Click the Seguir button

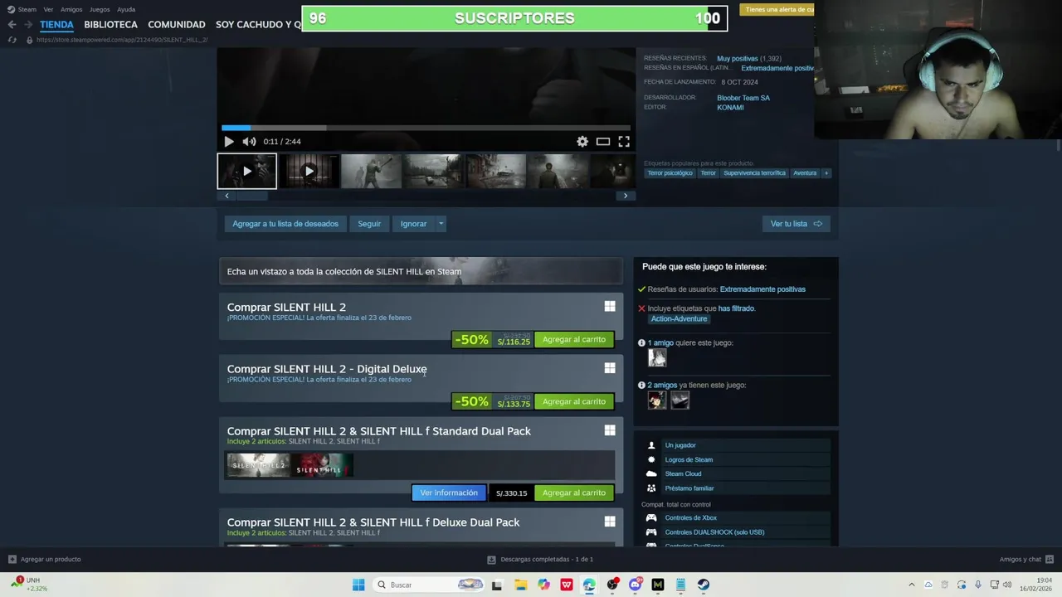pos(369,224)
